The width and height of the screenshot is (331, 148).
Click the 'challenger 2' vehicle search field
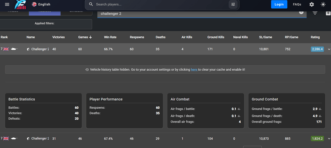click(202, 14)
